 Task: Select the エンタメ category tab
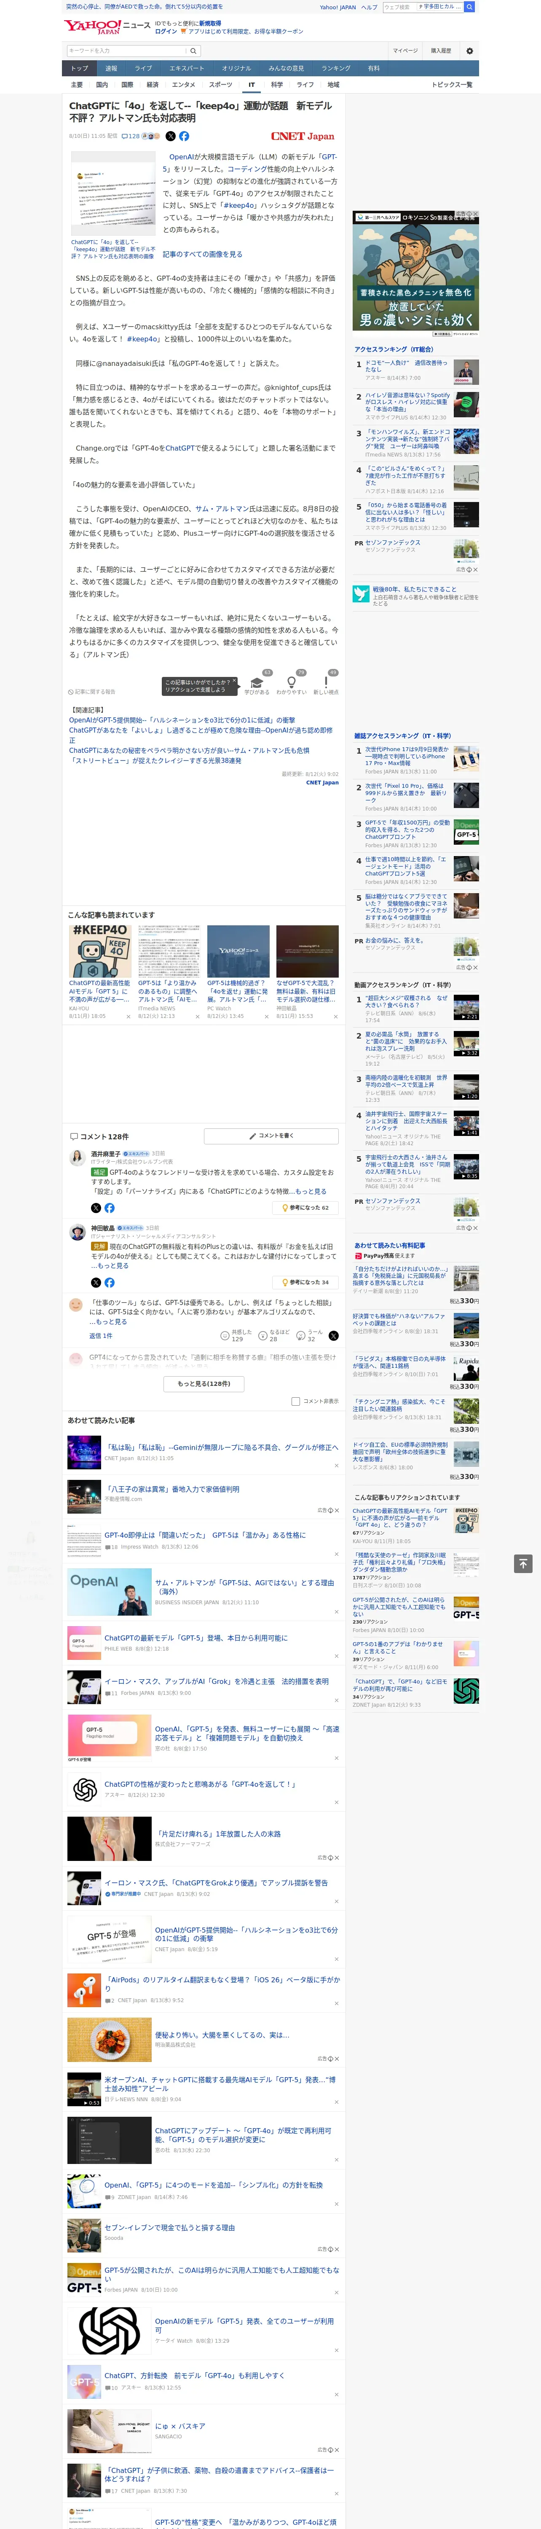pyautogui.click(x=184, y=84)
